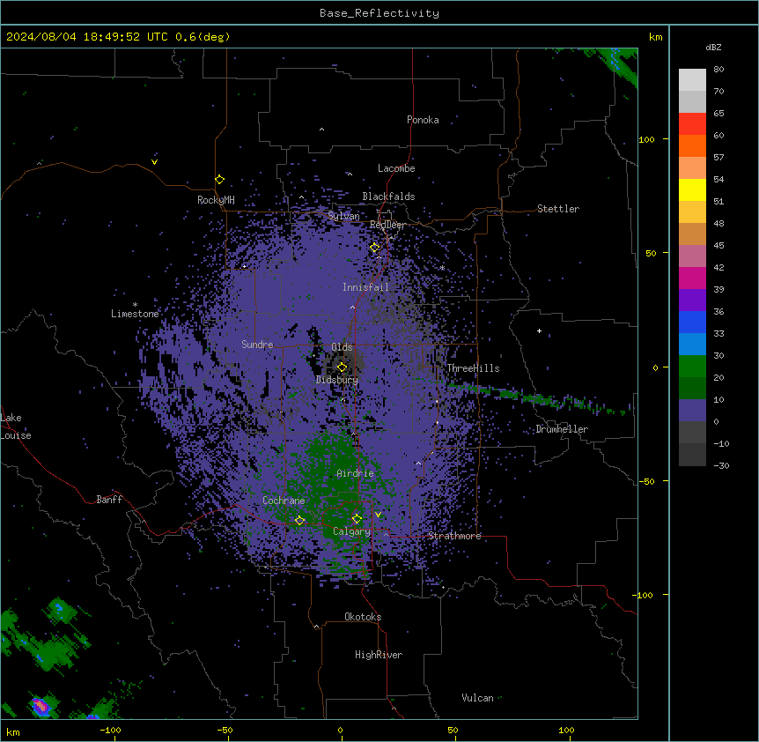759x742 pixels.
Task: Pick the violet 0-10 dBZ legend swatch
Action: click(x=692, y=411)
